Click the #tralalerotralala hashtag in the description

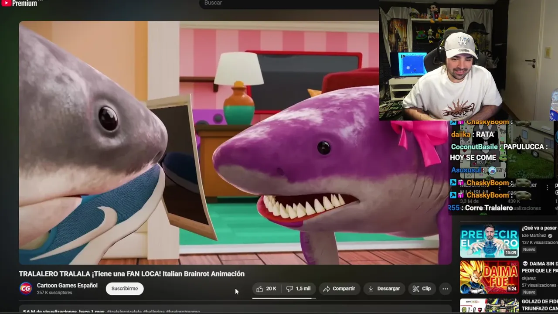coord(124,312)
